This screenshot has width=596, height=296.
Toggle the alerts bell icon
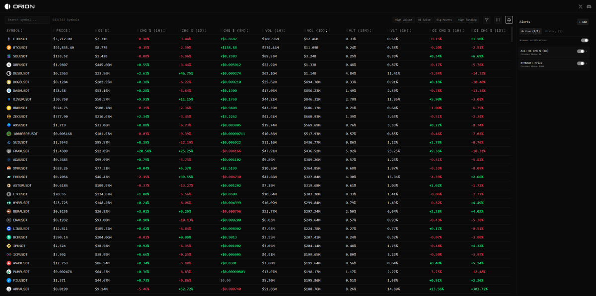click(509, 20)
